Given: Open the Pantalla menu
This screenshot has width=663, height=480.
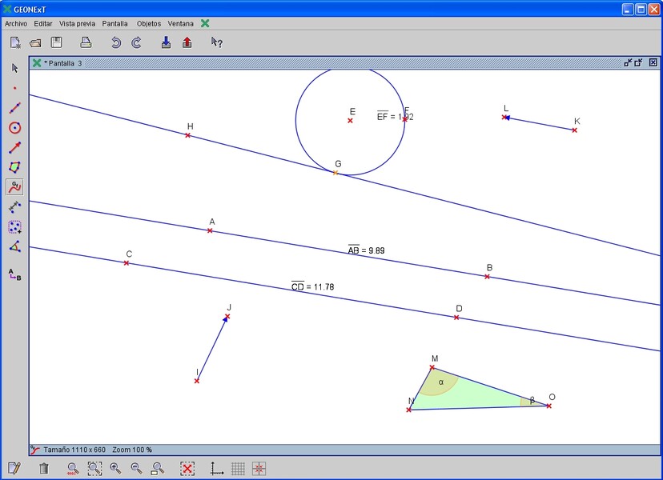Looking at the screenshot, I should 115,23.
